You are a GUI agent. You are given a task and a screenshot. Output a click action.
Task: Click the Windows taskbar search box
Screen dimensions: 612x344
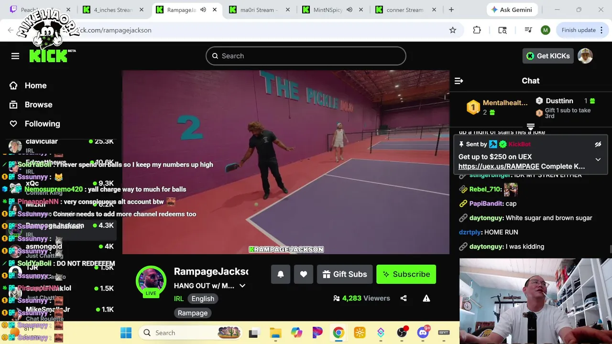coord(190,333)
